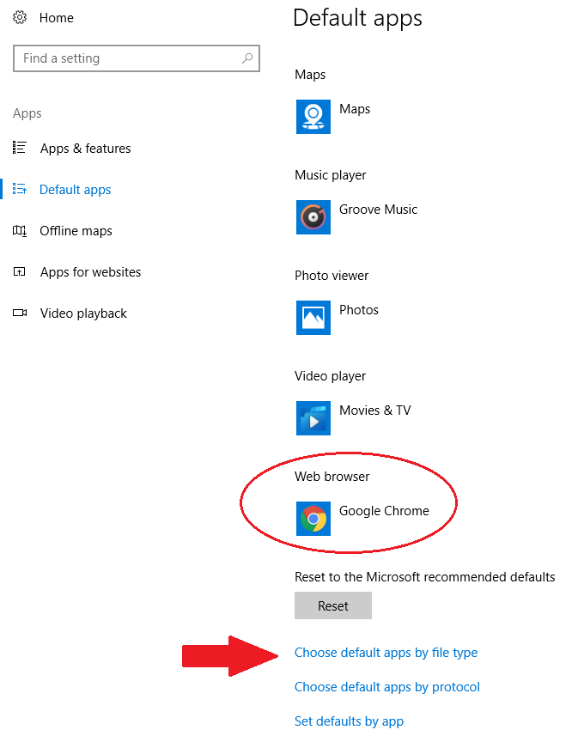
Task: Click the Photos app icon
Action: (x=313, y=318)
